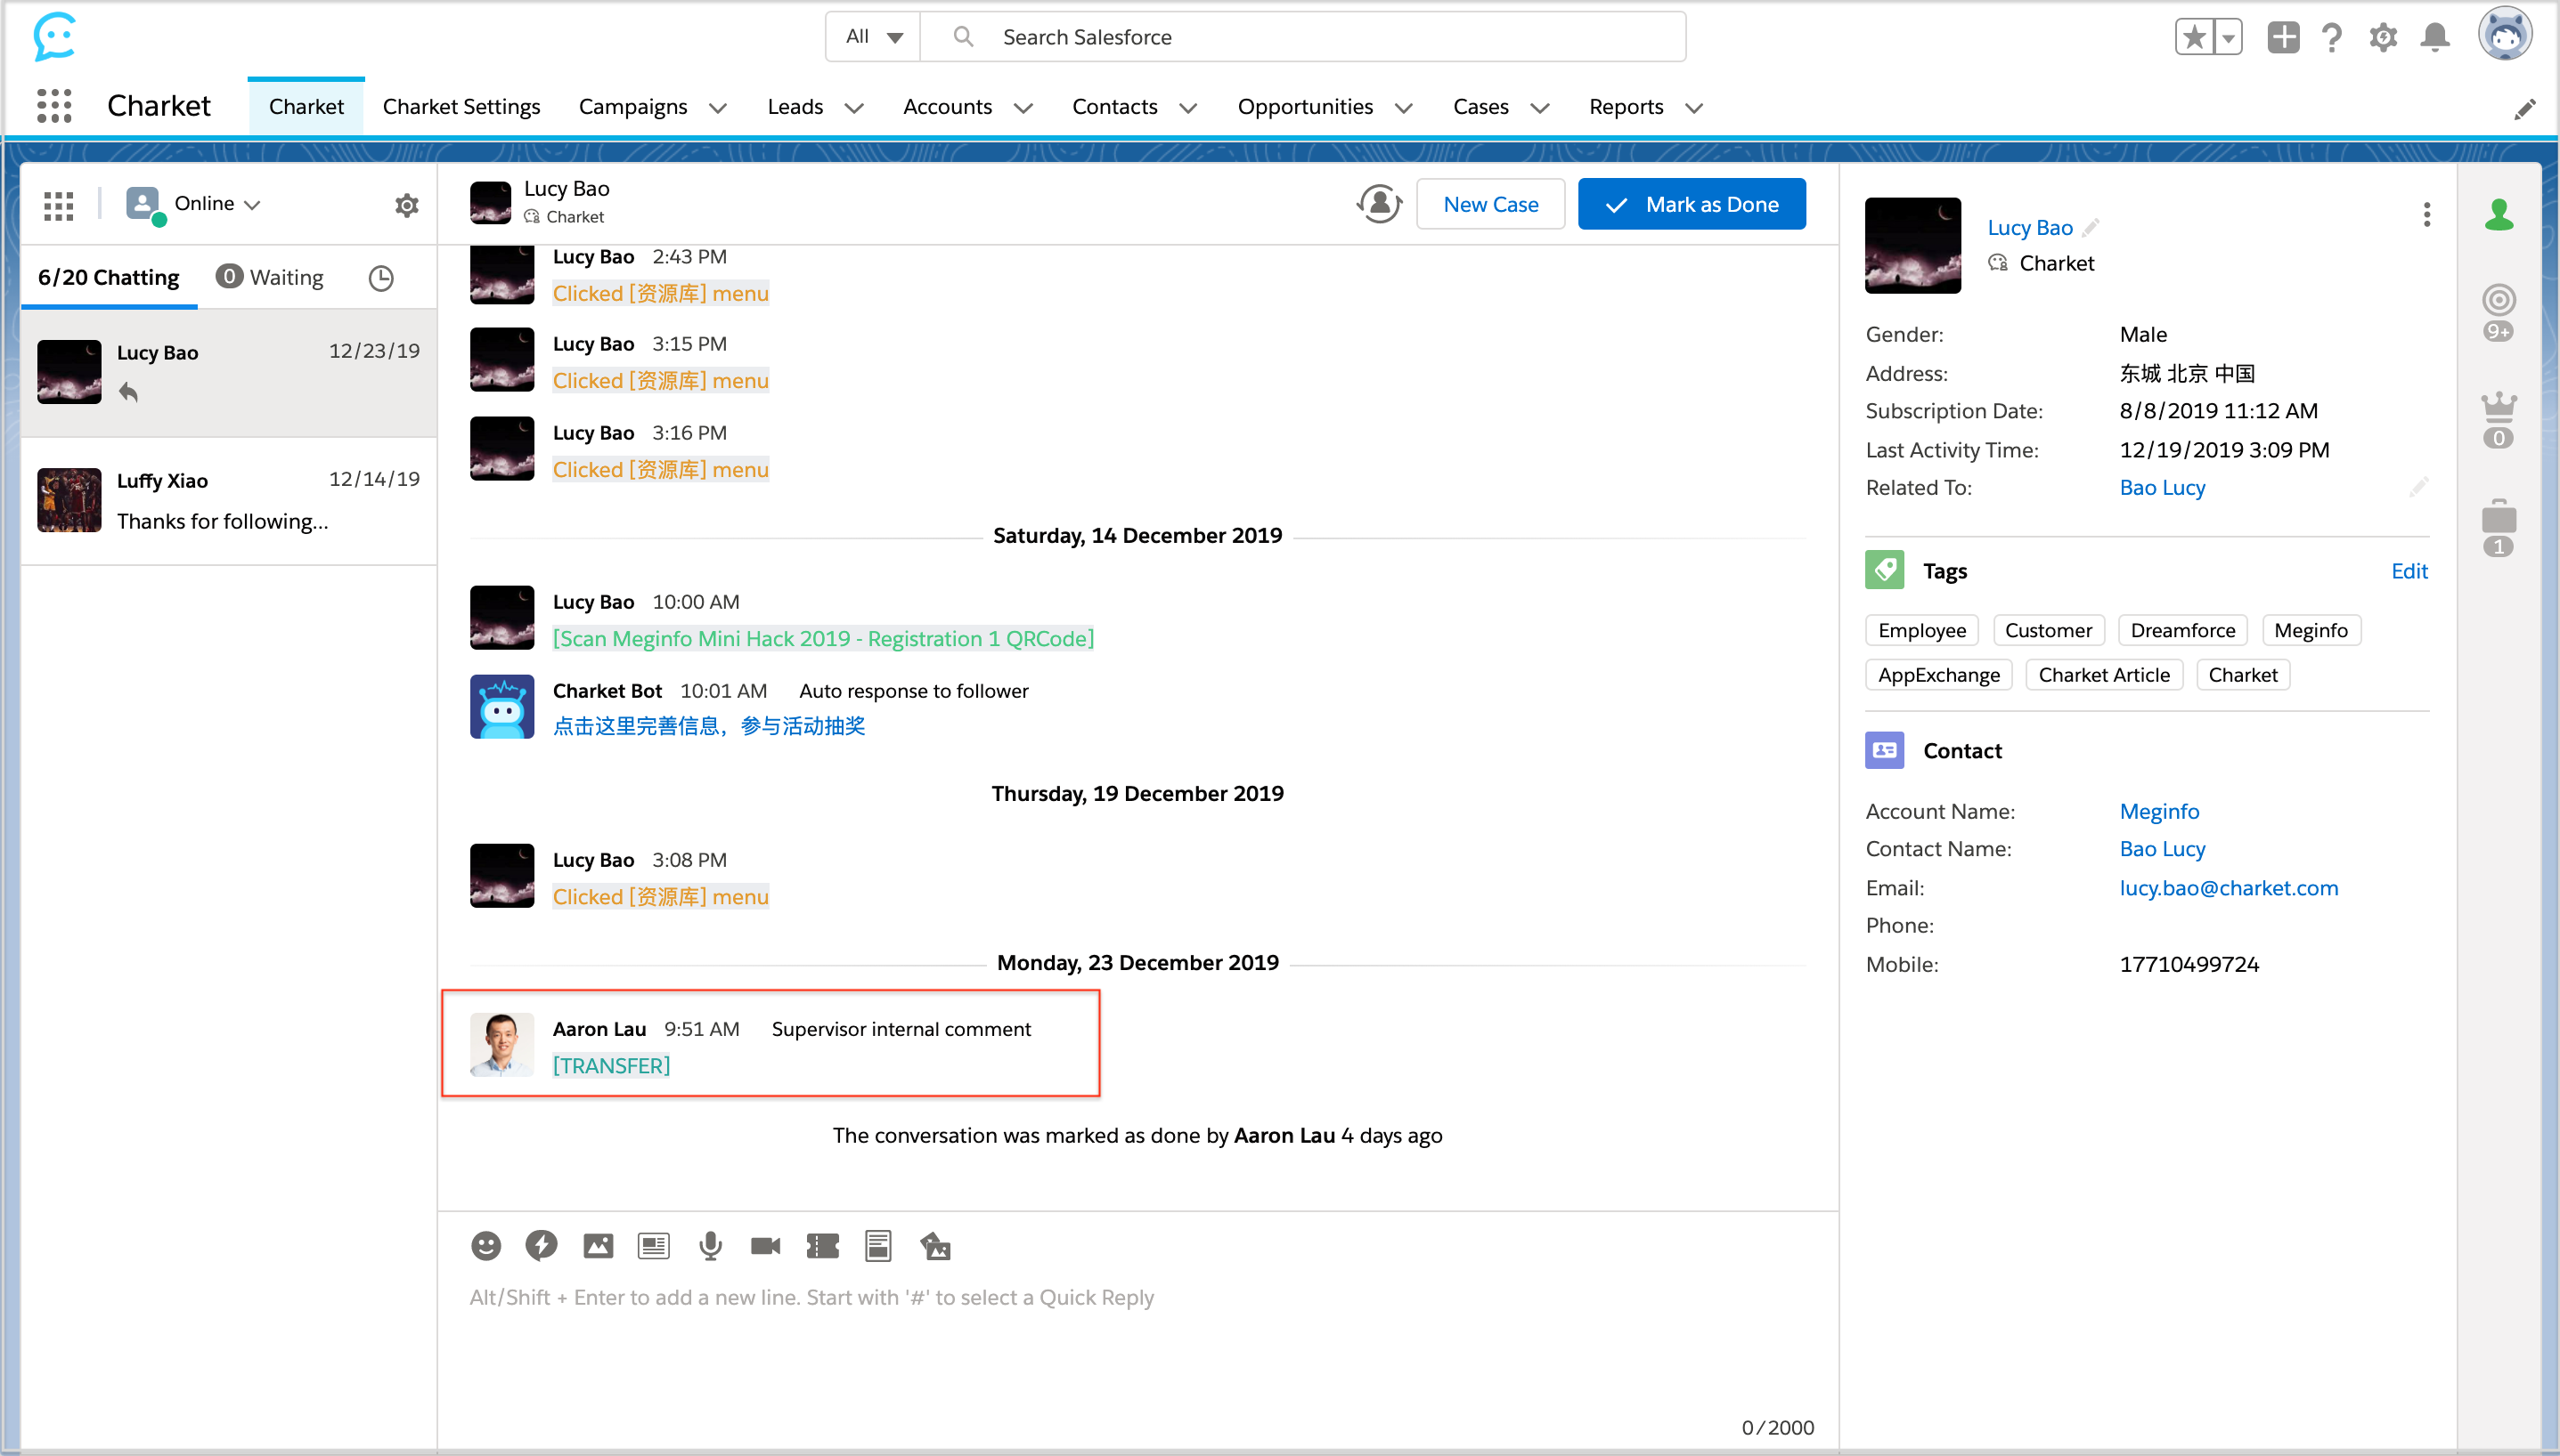This screenshot has height=1456, width=2560.
Task: Click transfer agent icon next to New Case
Action: pos(1379,204)
